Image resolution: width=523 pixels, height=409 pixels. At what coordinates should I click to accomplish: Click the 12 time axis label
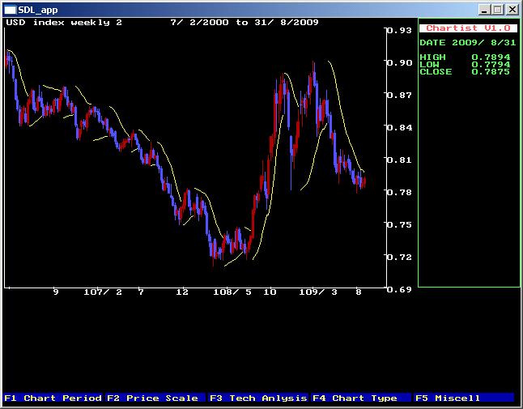182,292
